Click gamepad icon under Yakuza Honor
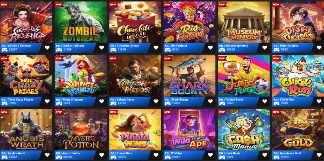The image size is (324, 161). click(113, 103)
